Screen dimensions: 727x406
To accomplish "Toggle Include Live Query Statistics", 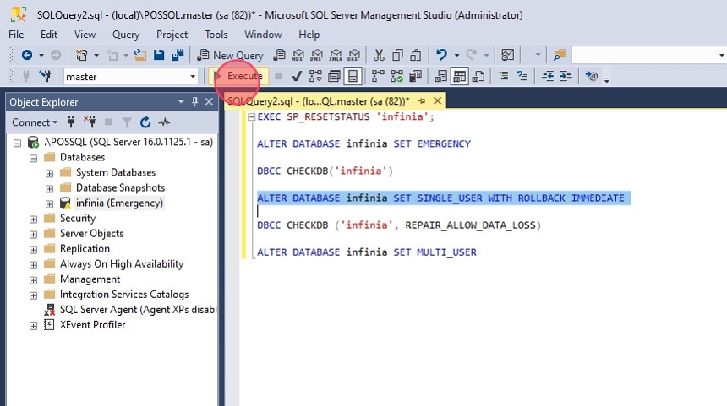I will [396, 76].
